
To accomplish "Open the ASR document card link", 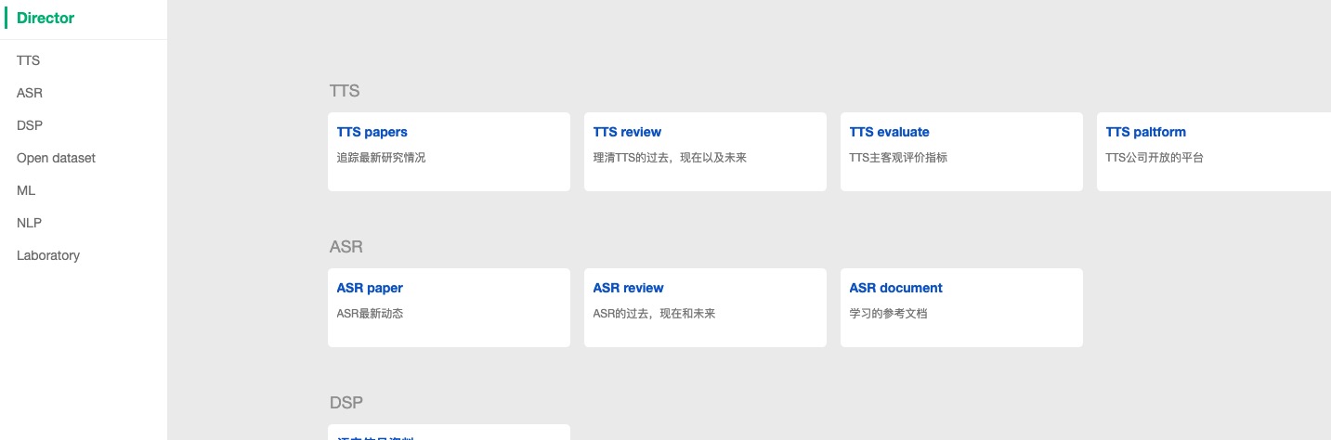I will pyautogui.click(x=896, y=288).
